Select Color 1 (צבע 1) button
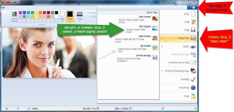 tap(70, 16)
